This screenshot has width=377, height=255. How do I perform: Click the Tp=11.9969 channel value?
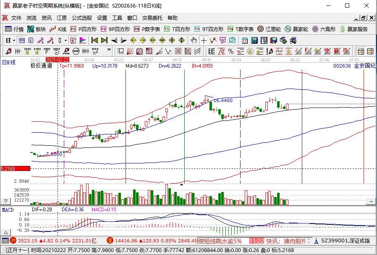[72, 66]
